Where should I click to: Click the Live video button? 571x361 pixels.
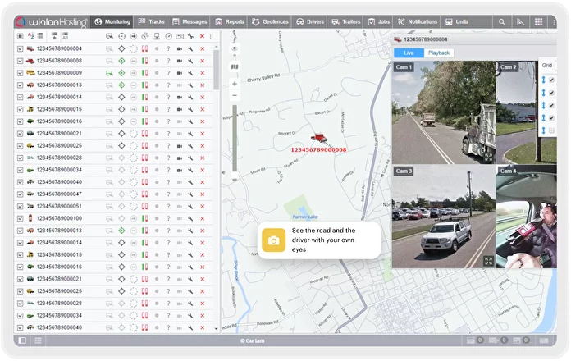[x=409, y=53]
